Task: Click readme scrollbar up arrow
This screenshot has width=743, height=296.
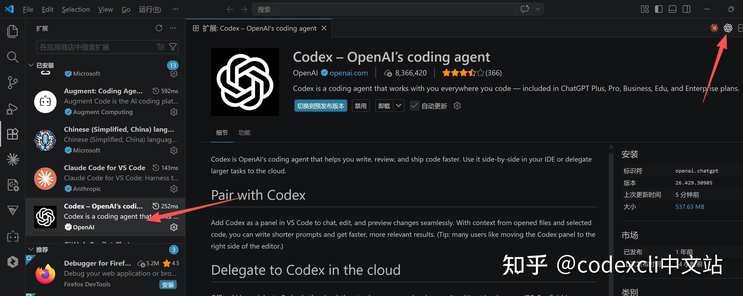Action: click(611, 147)
